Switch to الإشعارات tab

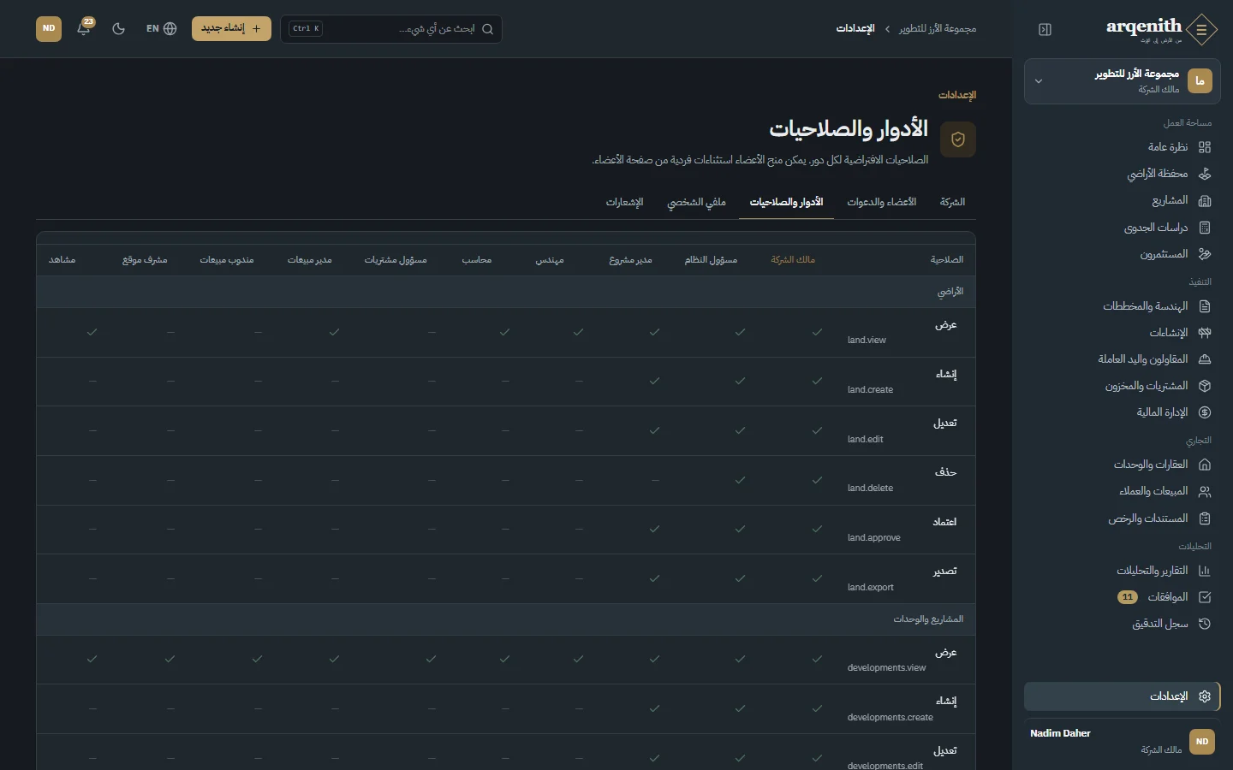[x=624, y=203]
